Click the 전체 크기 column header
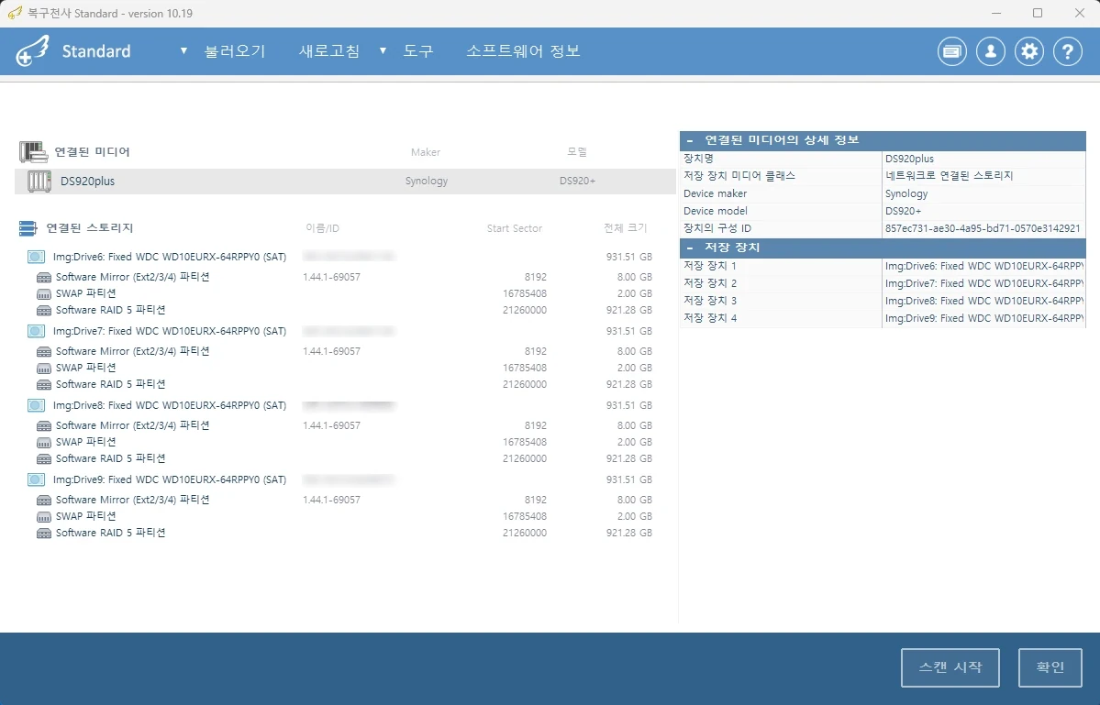 [x=625, y=228]
